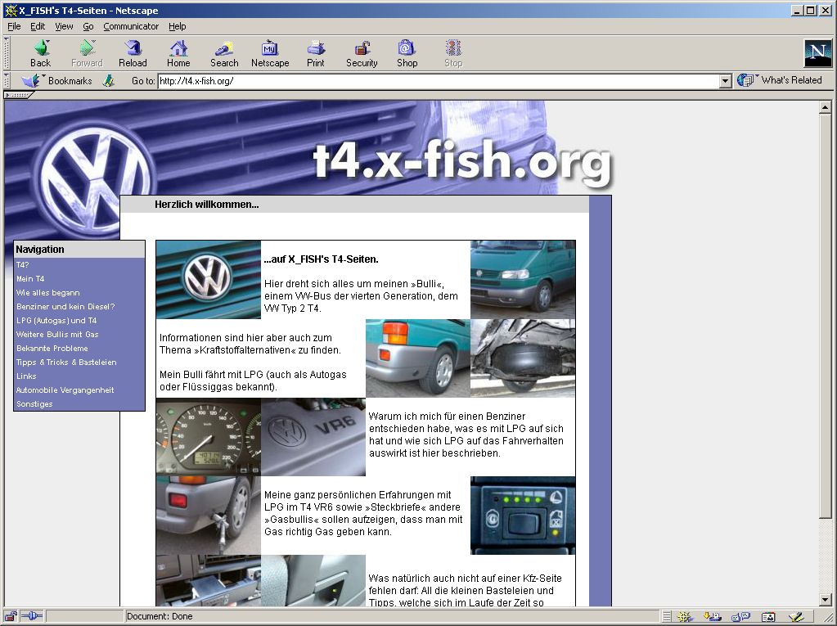Viewport: 837px width, 626px height.
Task: Open What's Related panel
Action: tap(780, 80)
